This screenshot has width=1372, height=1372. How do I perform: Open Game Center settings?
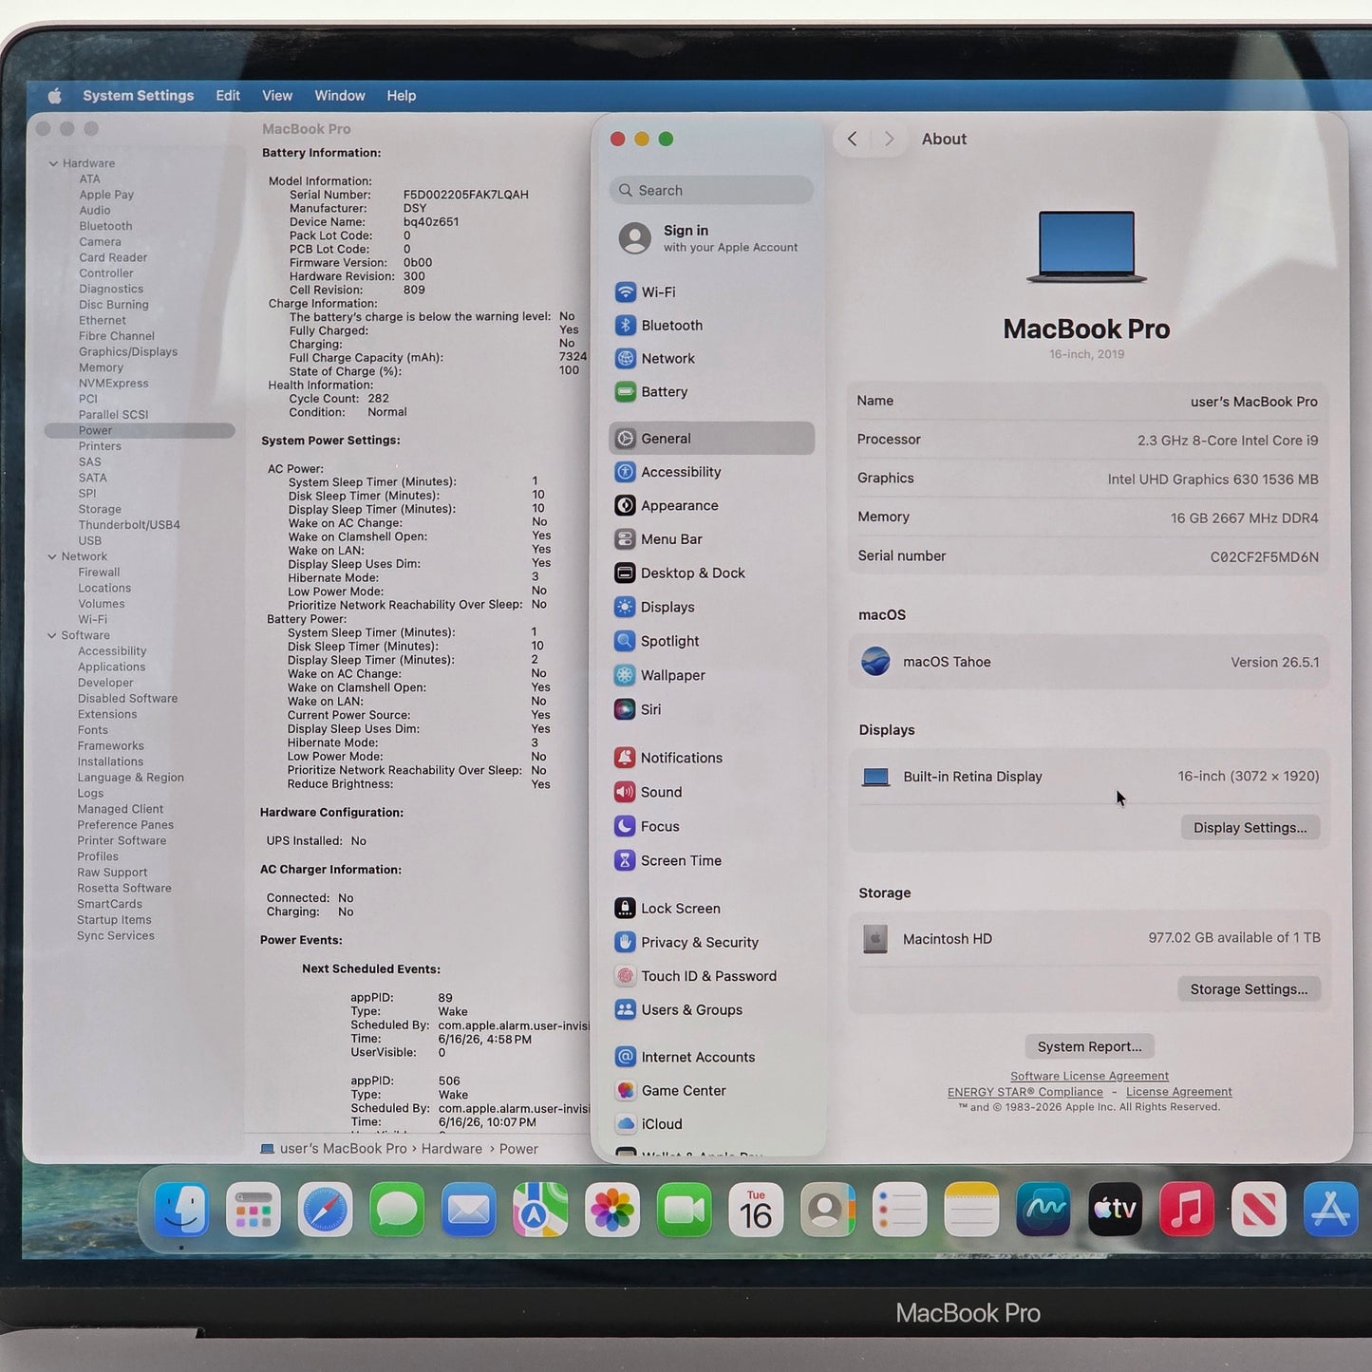coord(712,1090)
